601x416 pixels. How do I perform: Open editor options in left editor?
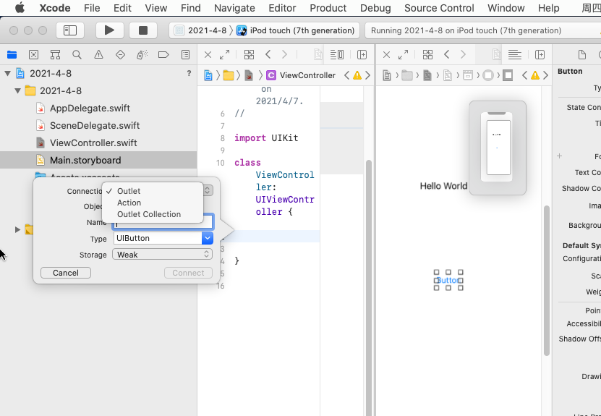(337, 55)
